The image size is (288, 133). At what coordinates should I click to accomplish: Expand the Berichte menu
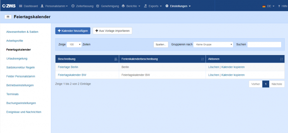(131, 6)
